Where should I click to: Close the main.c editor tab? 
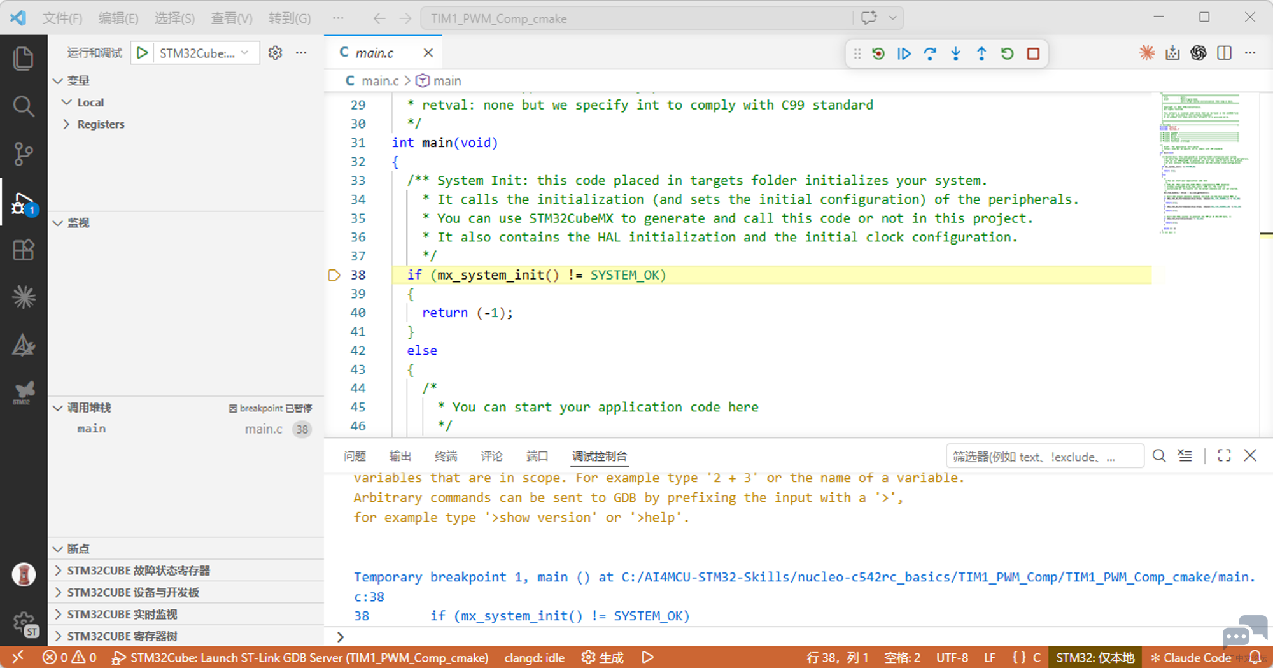[428, 53]
